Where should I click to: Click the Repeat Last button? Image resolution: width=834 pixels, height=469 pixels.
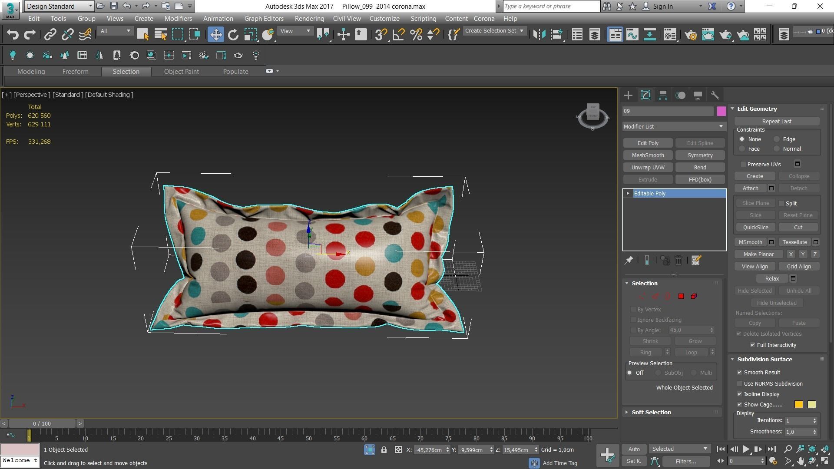click(776, 122)
